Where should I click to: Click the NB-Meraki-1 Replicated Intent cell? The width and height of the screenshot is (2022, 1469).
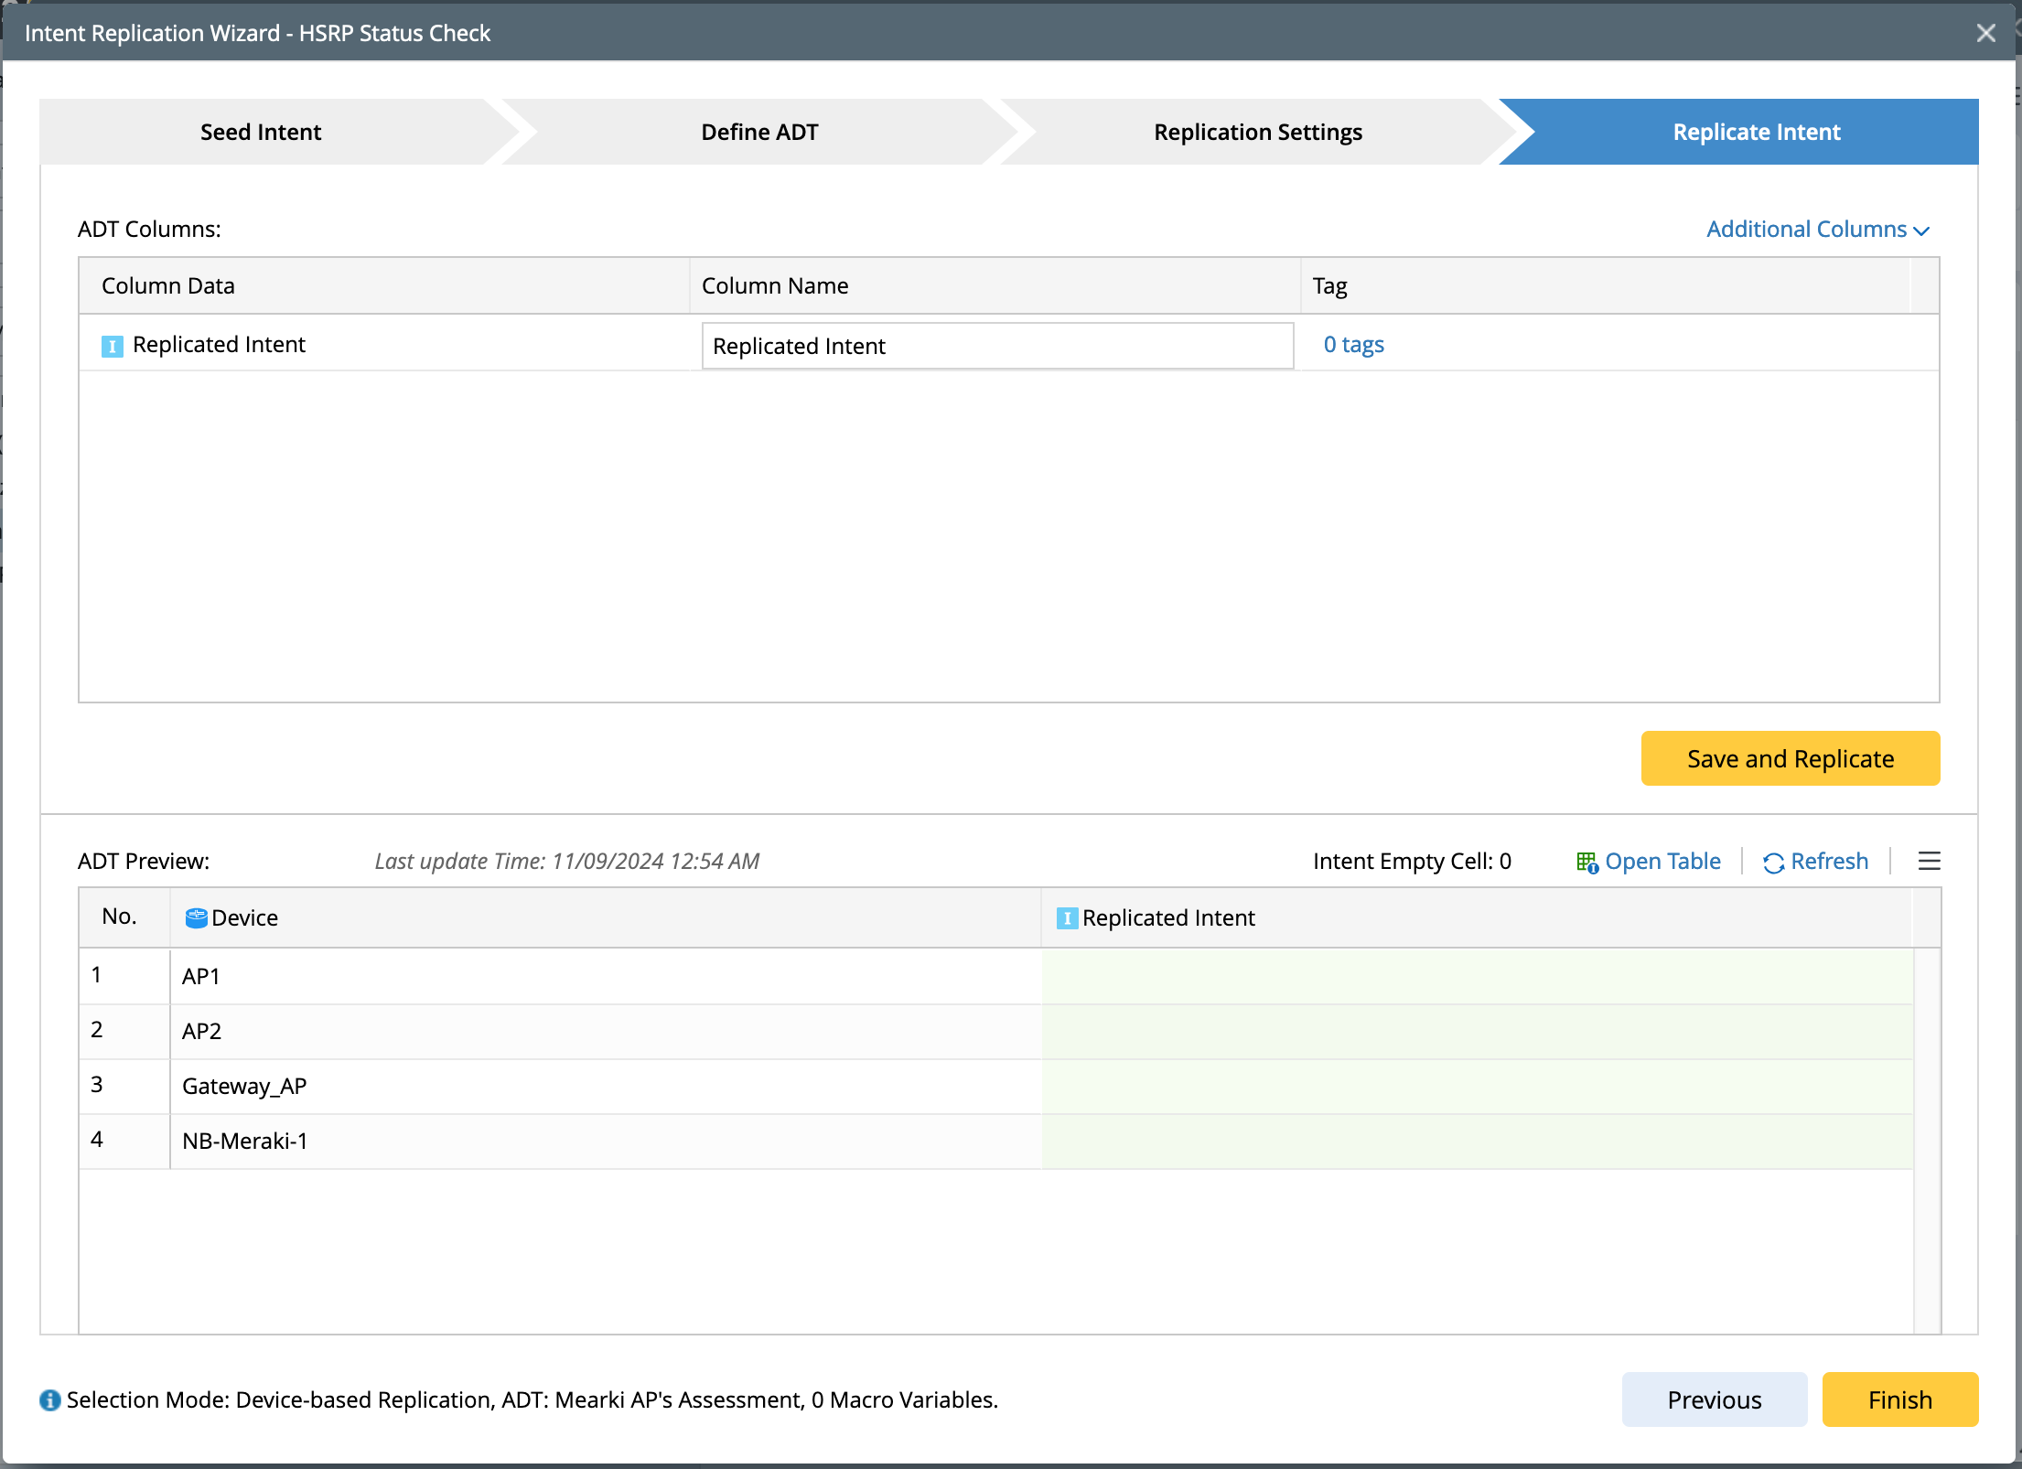[x=1477, y=1141]
